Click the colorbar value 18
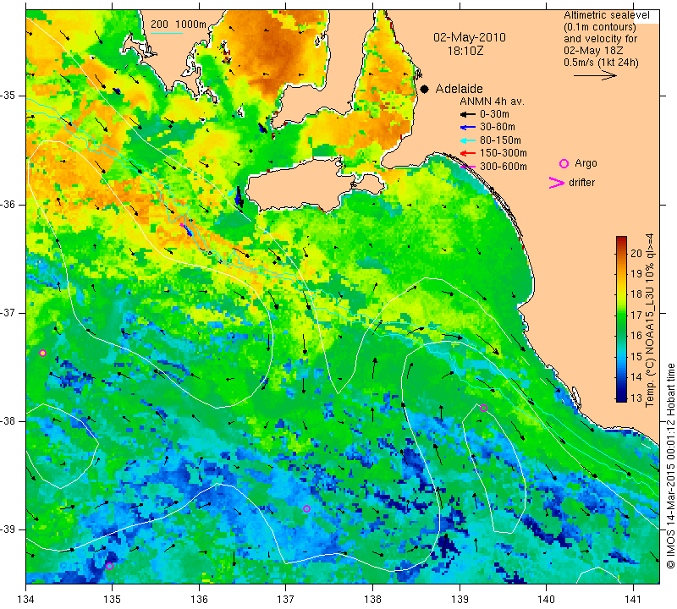 pos(636,294)
